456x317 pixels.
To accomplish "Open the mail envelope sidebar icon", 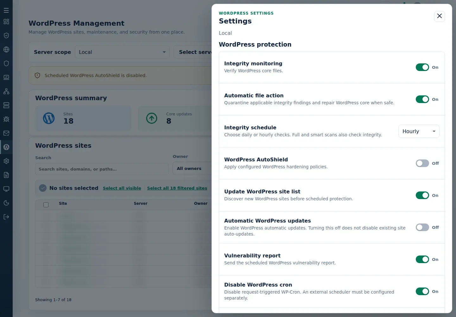I will pos(6,133).
